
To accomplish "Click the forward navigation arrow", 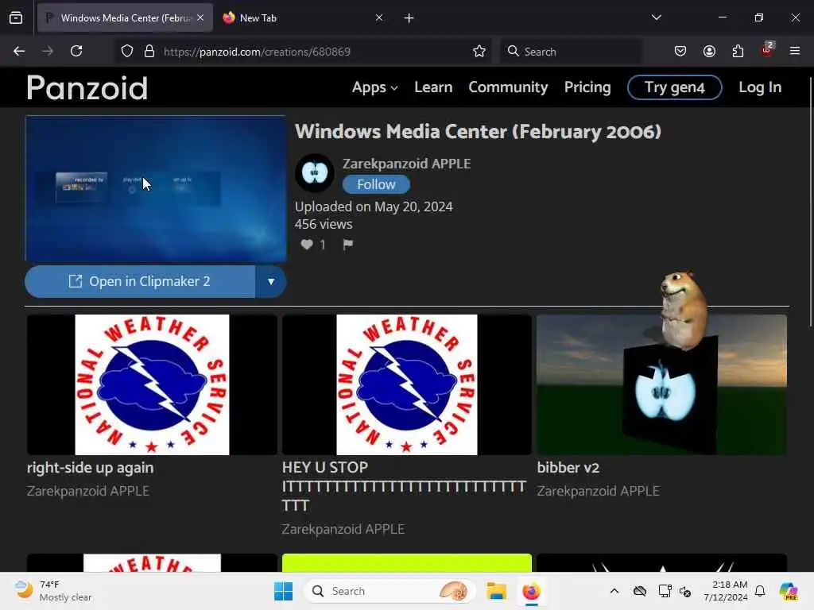I will pyautogui.click(x=48, y=51).
